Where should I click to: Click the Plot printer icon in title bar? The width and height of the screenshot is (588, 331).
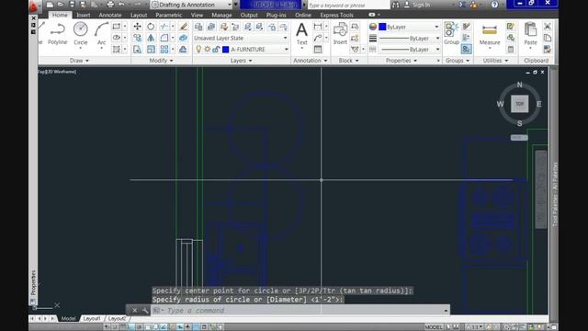pos(110,5)
